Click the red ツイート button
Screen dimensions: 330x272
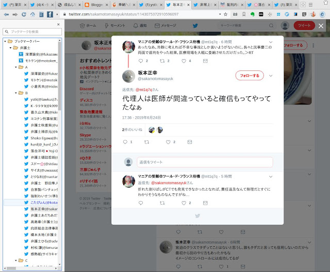coord(304,26)
